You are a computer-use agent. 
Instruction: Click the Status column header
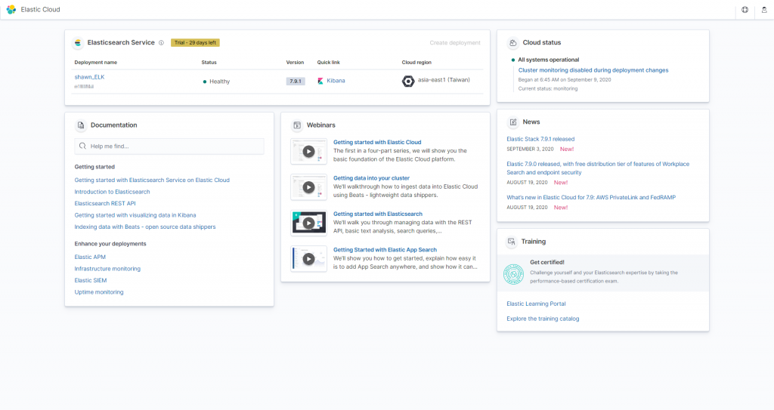tap(209, 63)
